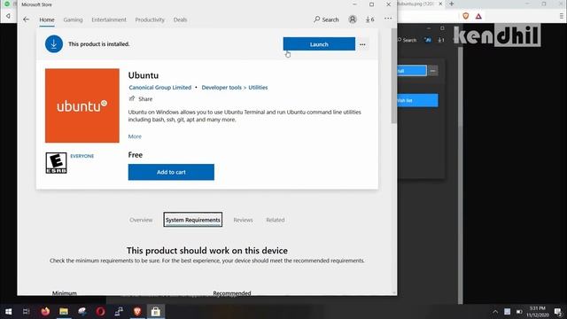
Task: Click the blue Wish list button in background window
Action: tap(417, 100)
